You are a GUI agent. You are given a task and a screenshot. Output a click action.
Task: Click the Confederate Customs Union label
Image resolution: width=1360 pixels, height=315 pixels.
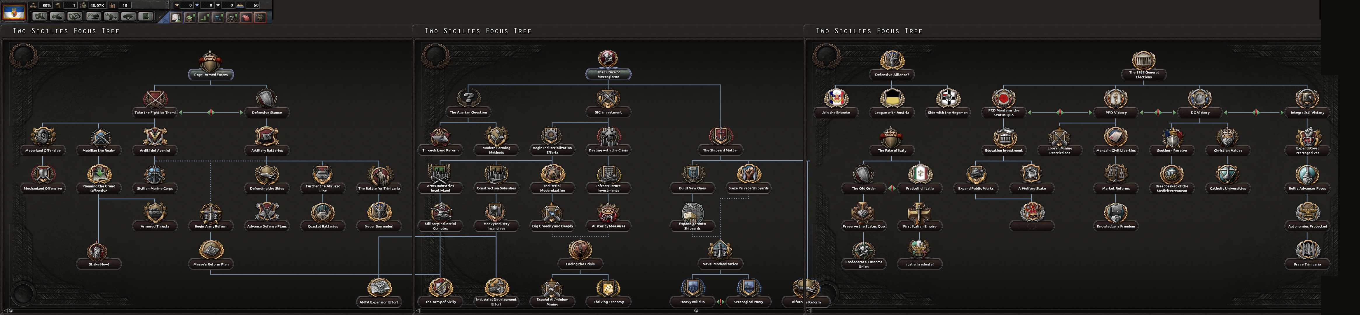(864, 264)
